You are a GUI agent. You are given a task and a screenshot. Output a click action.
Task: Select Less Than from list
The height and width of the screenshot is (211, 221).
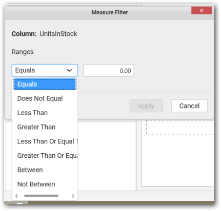coord(45,113)
